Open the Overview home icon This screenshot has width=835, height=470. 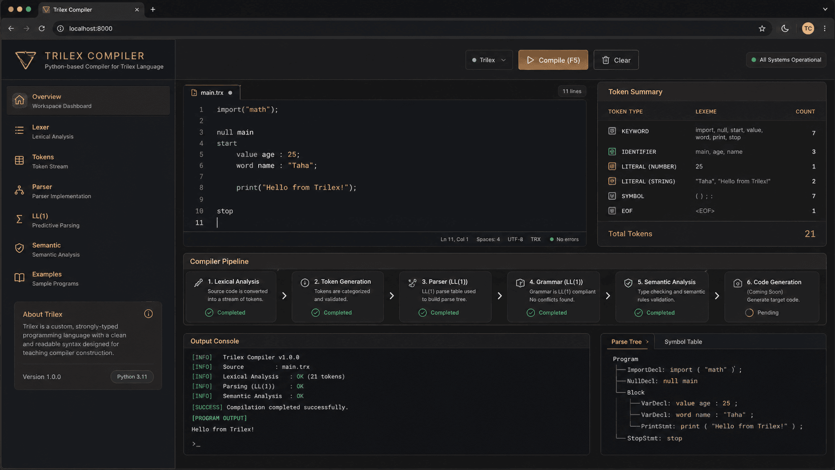(19, 100)
